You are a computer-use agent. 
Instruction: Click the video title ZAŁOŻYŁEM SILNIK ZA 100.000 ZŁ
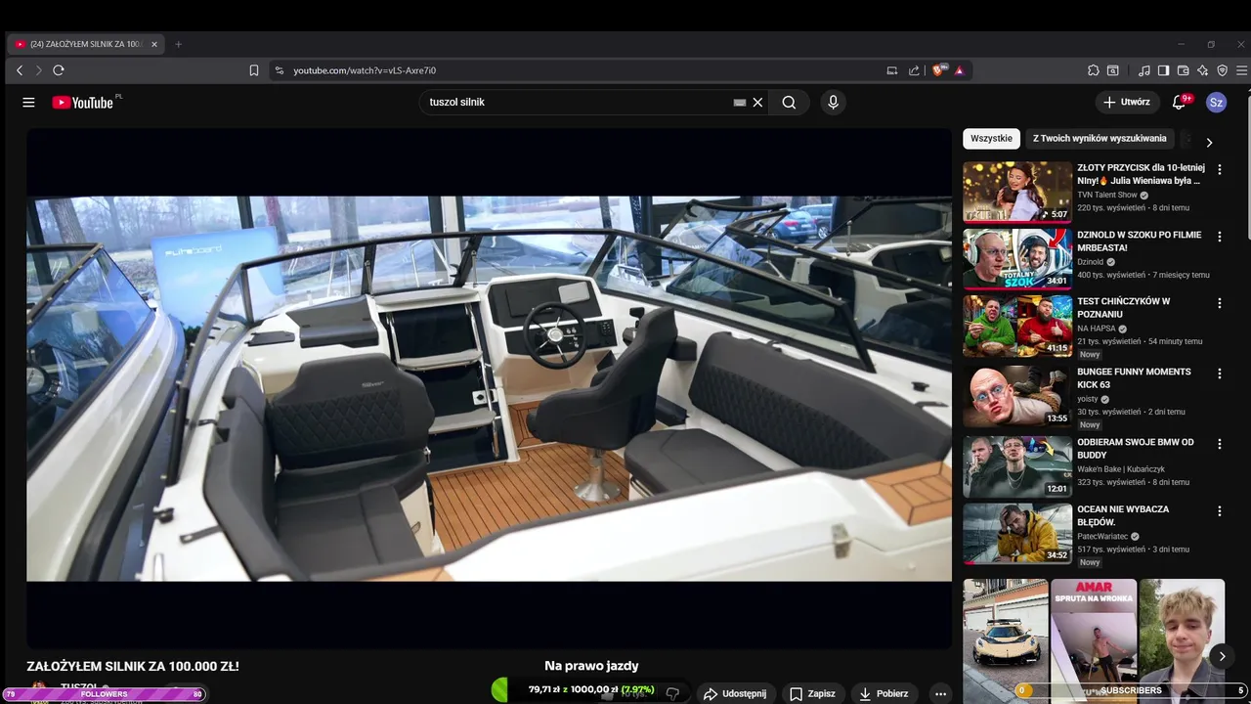point(133,666)
